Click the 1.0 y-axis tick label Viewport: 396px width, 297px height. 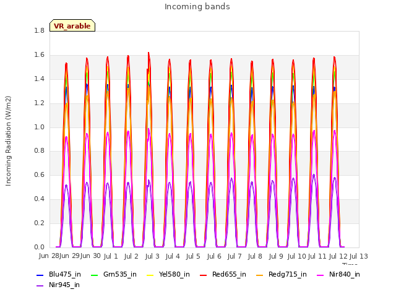pos(39,127)
